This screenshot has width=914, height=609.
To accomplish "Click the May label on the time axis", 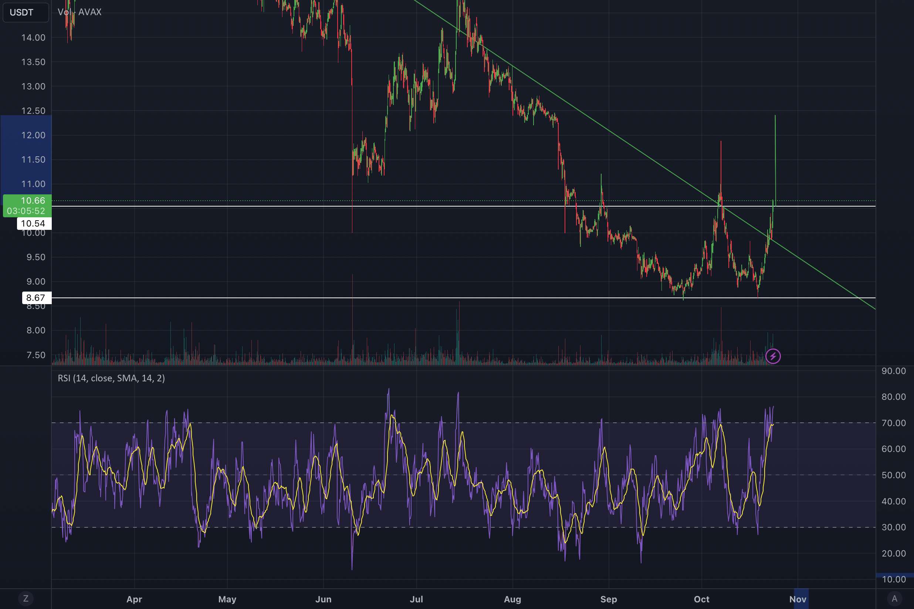I will pyautogui.click(x=227, y=599).
